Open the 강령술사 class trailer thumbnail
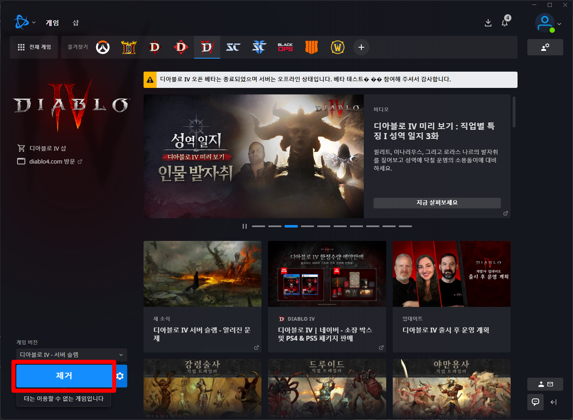This screenshot has width=573, height=420. tap(202, 389)
